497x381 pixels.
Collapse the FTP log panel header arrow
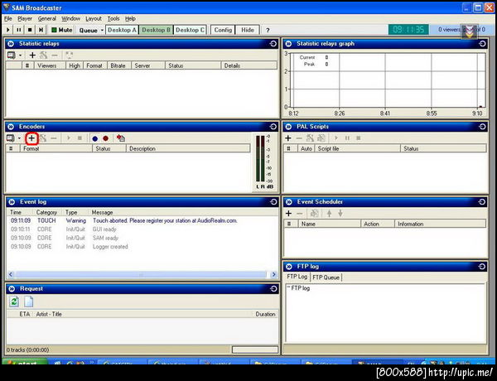point(289,267)
